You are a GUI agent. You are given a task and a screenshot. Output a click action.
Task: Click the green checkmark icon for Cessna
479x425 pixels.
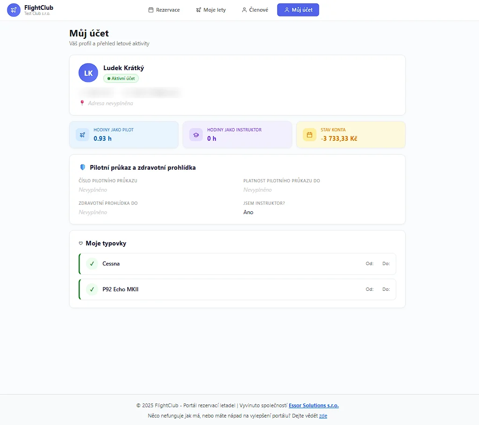(x=92, y=264)
